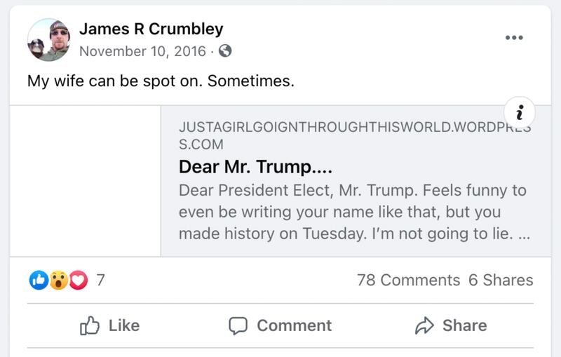This screenshot has height=357, width=561.
Task: Open the poster's profile picture
Action: (48, 39)
